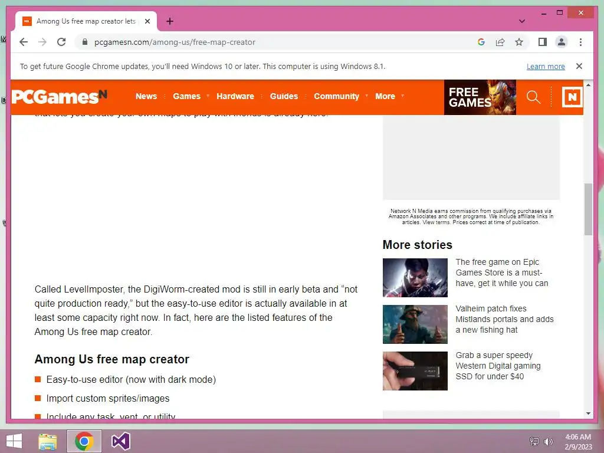The width and height of the screenshot is (604, 453).
Task: Click the Chrome taskbar icon
Action: pos(84,441)
